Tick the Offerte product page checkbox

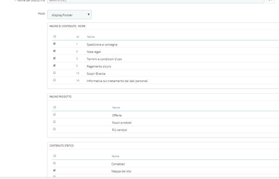tap(54, 114)
